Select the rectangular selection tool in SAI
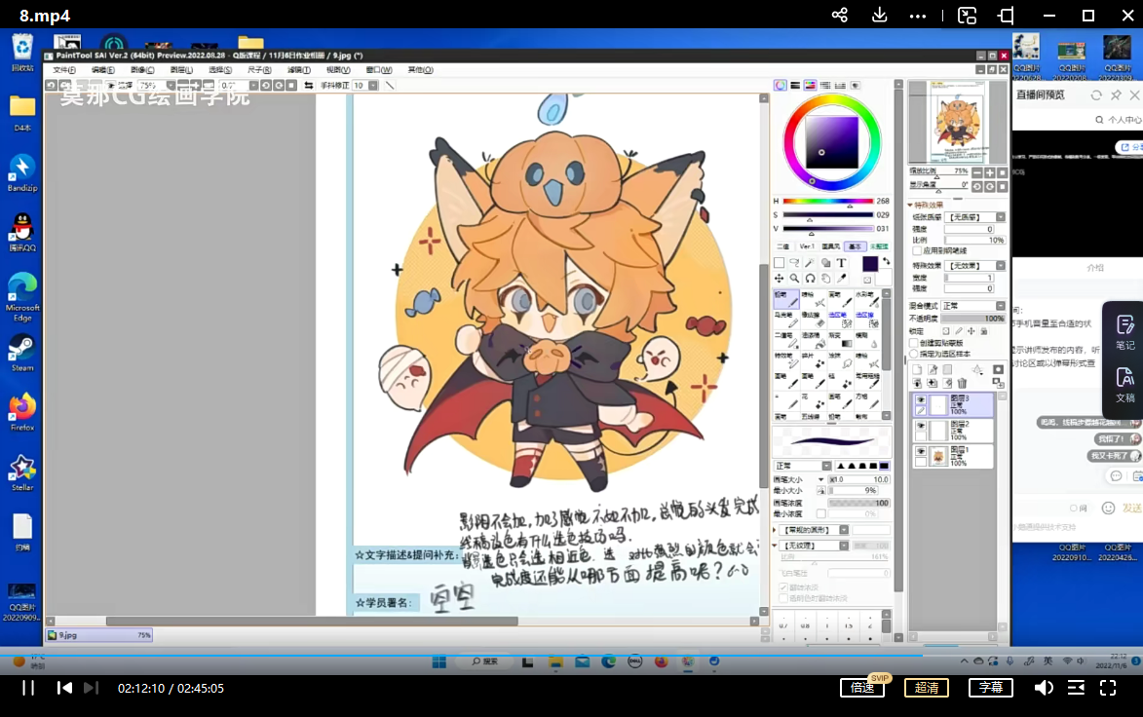Viewport: 1143px width, 717px height. [780, 263]
